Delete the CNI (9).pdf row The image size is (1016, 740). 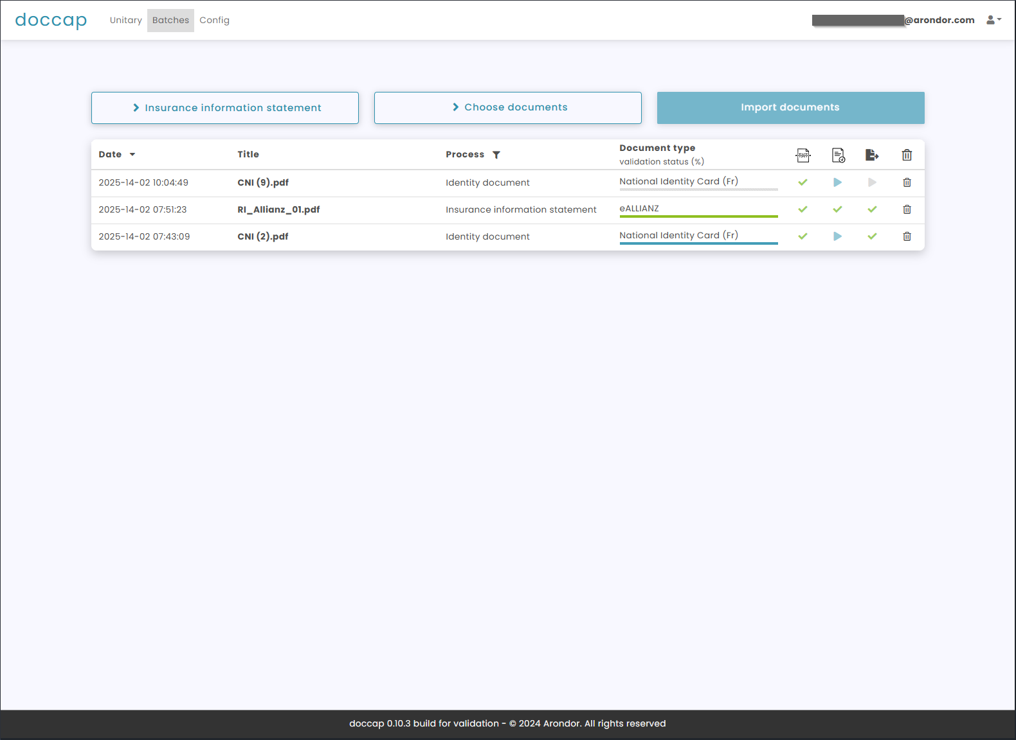tap(907, 182)
